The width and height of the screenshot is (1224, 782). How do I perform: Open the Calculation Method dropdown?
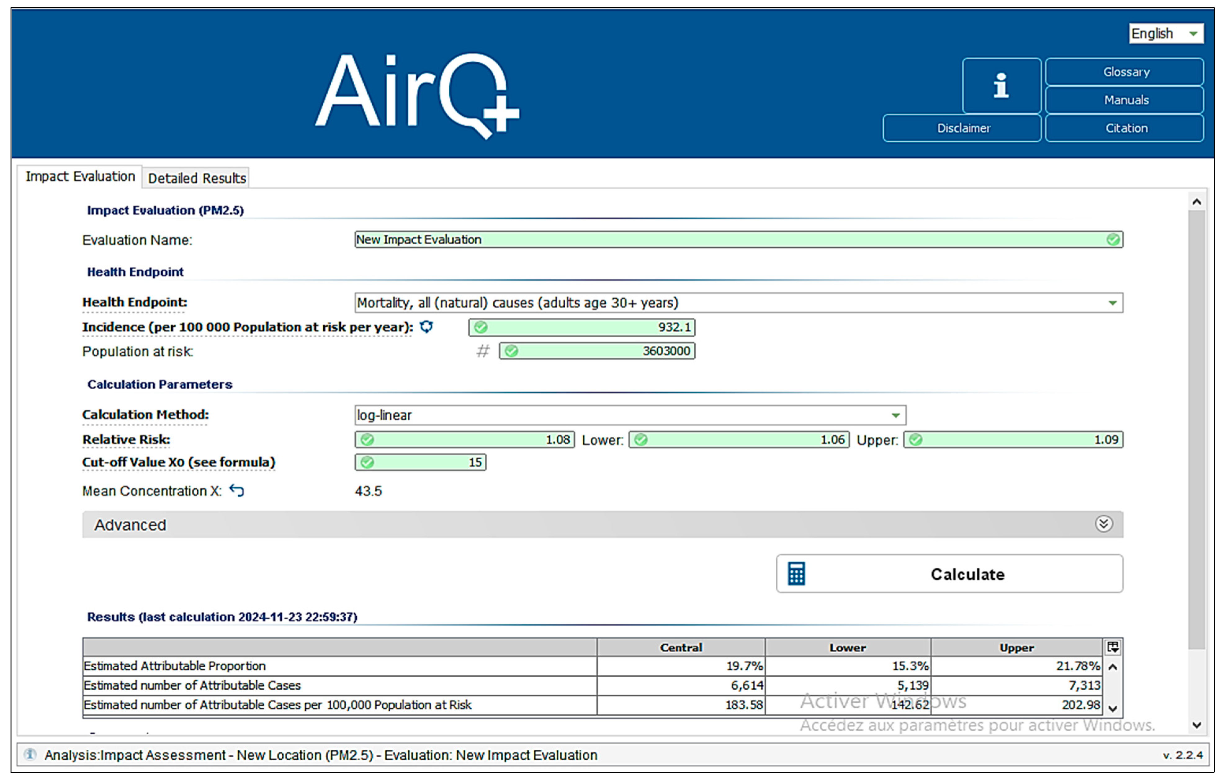[x=896, y=415]
